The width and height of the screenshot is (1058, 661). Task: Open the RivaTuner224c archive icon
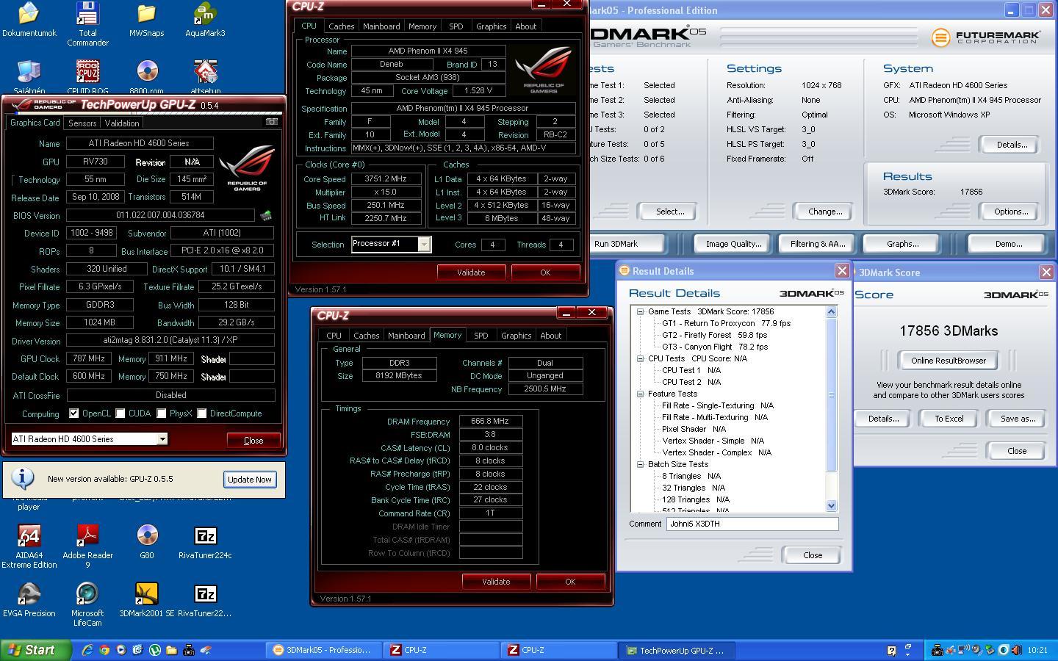coord(205,542)
